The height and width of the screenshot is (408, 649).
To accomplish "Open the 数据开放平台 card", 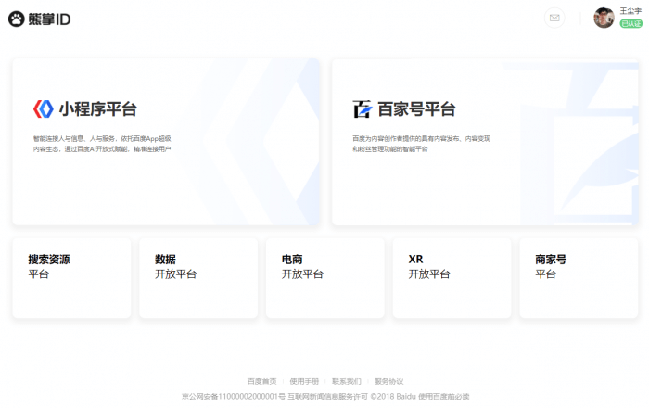I will click(198, 278).
